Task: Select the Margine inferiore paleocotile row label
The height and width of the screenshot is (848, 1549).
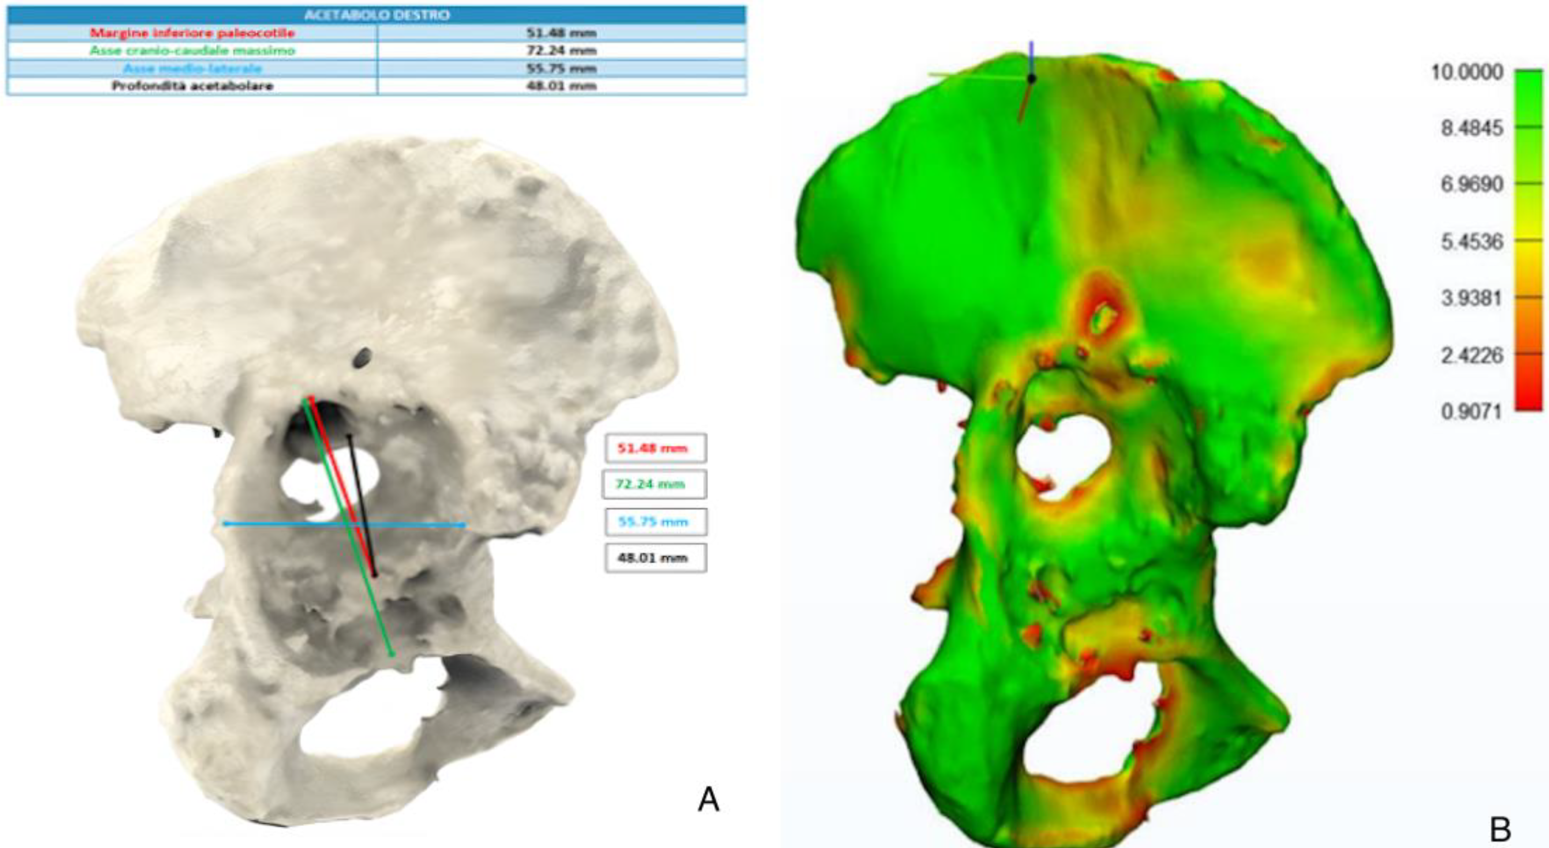Action: pos(193,33)
